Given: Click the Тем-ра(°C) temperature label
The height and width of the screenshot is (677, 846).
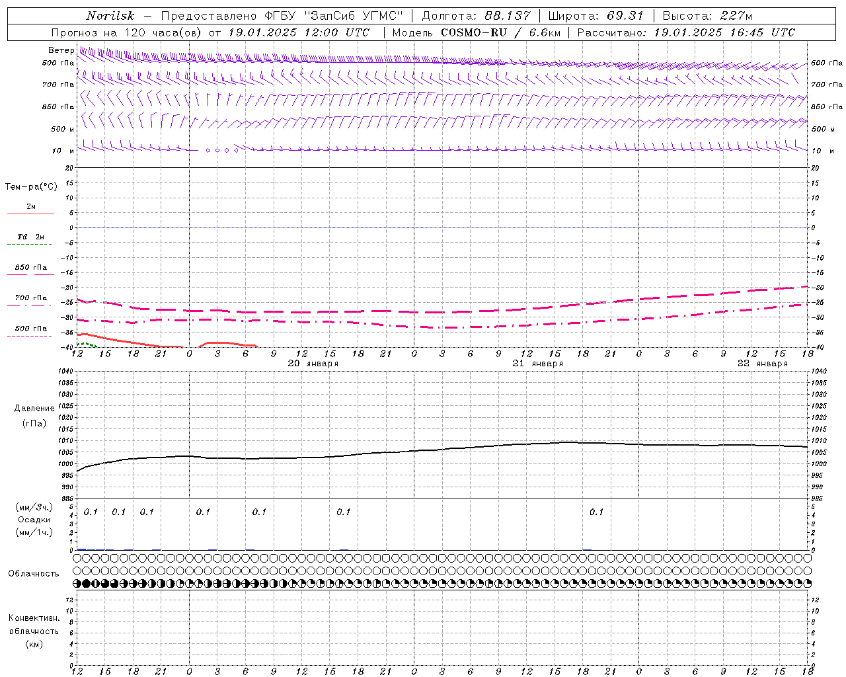Looking at the screenshot, I should coord(31,187).
